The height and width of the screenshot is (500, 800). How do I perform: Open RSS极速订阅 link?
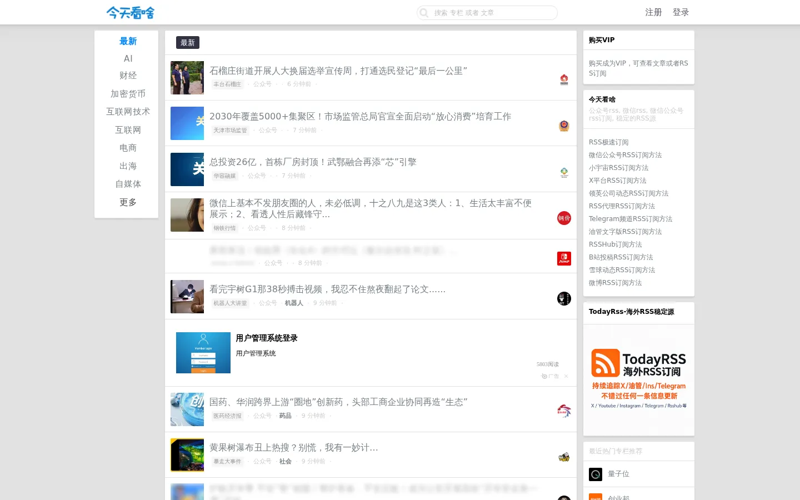609,142
